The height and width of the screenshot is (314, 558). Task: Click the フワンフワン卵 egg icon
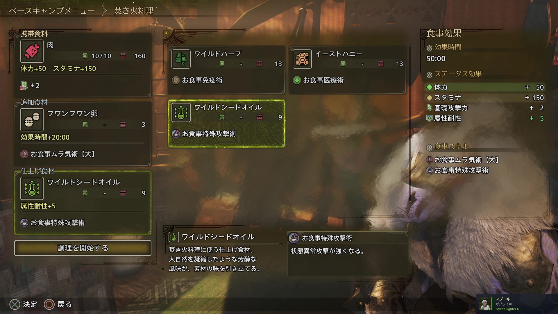click(x=32, y=120)
